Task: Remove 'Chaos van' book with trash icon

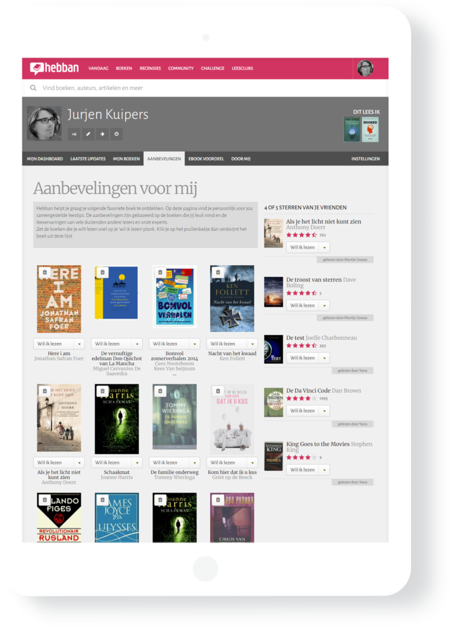Action: pyautogui.click(x=217, y=500)
